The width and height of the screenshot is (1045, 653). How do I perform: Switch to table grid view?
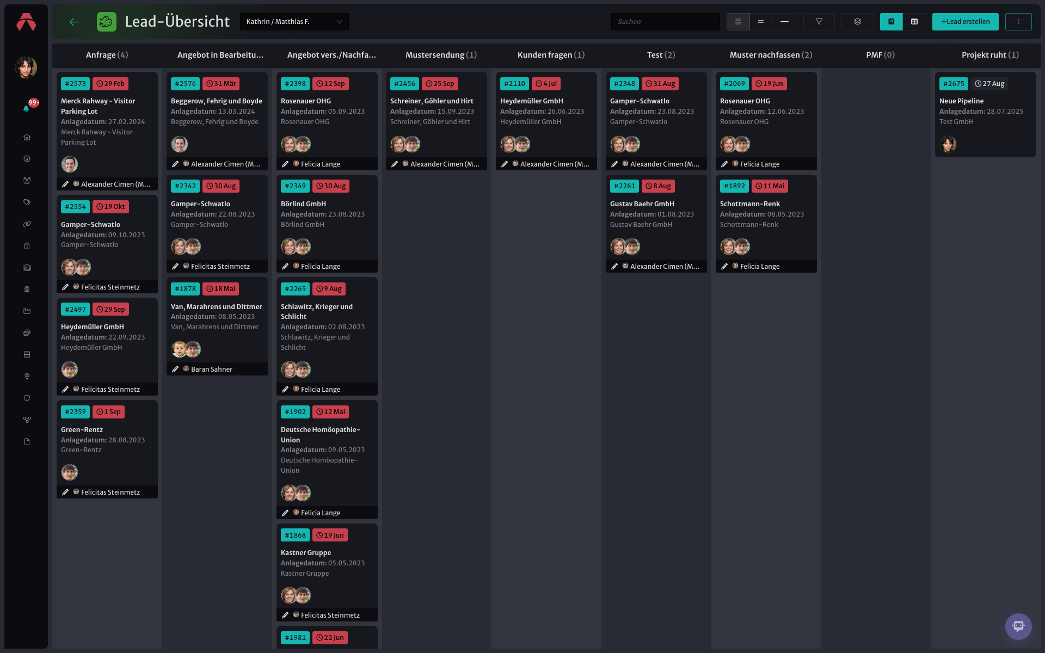(914, 22)
